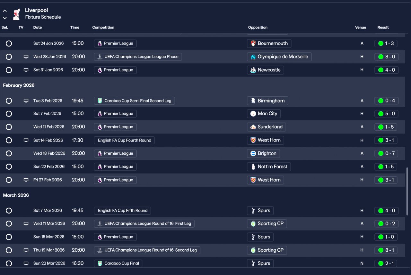Click the Champions League logo on the Second Leg row
The height and width of the screenshot is (275, 411).
[100, 250]
